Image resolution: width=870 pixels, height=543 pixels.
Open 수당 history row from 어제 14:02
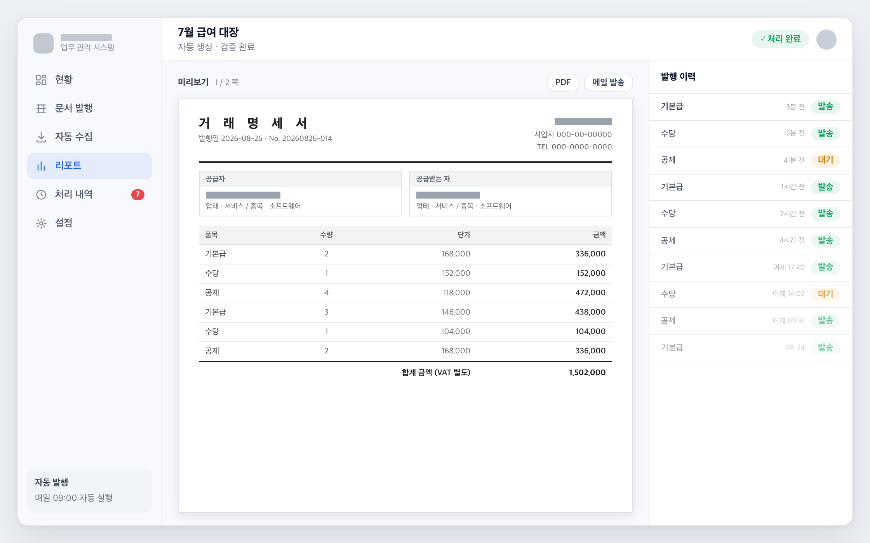(x=751, y=294)
